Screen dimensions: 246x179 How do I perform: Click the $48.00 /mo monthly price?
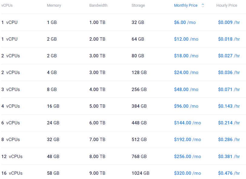click(186, 89)
